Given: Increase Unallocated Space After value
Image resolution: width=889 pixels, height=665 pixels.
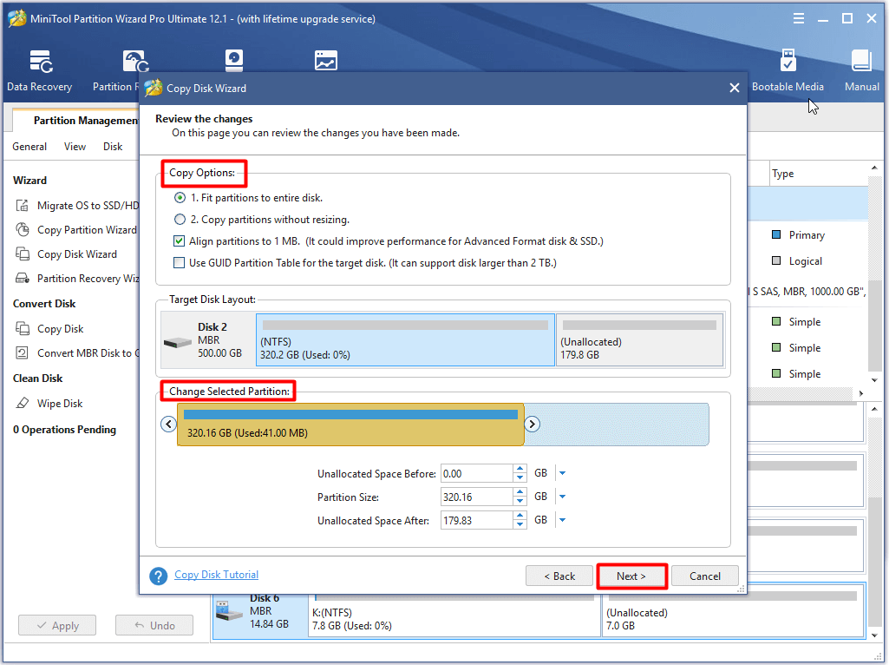Looking at the screenshot, I should tap(520, 515).
